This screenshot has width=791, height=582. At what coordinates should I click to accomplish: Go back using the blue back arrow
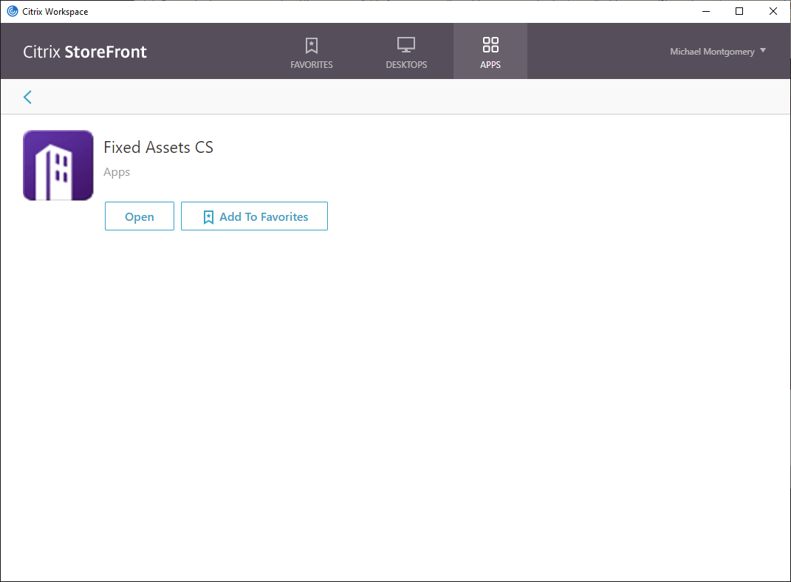(x=28, y=97)
